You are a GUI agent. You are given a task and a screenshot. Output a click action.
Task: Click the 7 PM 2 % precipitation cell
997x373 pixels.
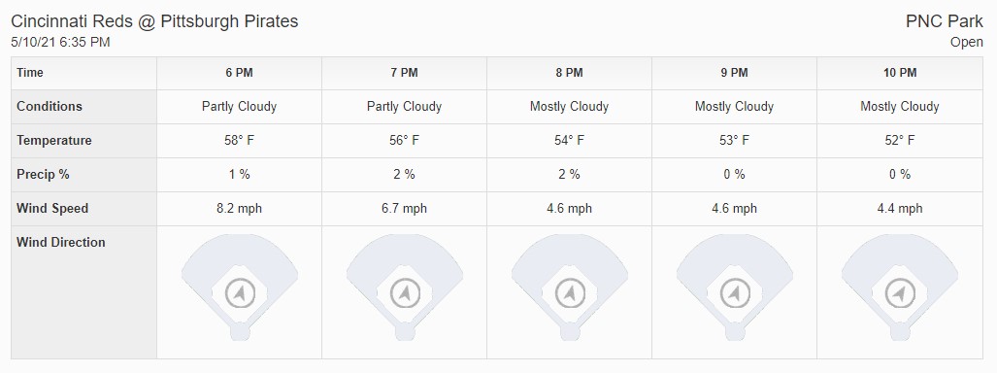(405, 175)
